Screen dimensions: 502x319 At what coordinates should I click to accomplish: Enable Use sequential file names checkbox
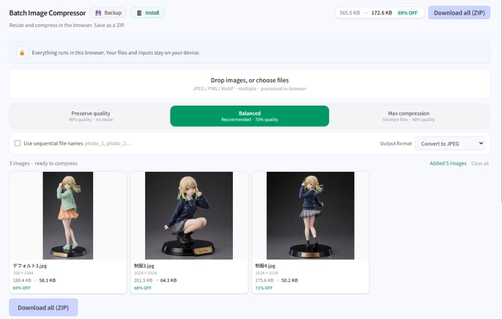pyautogui.click(x=18, y=143)
